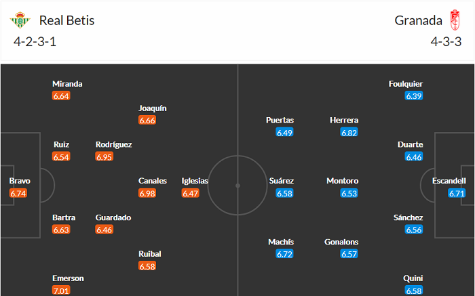Click Rodríguez's 6.95 rating badge
The image size is (475, 296).
(x=104, y=156)
